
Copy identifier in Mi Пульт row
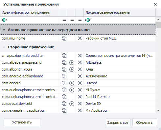[x=64, y=90]
